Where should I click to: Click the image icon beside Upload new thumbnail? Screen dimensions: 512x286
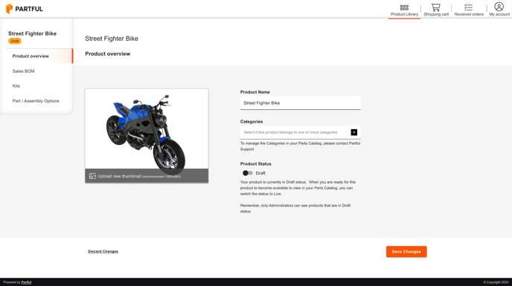point(92,176)
